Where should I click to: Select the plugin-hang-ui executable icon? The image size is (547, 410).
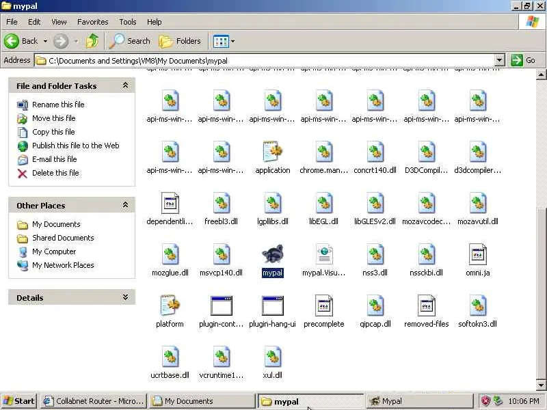tap(272, 305)
